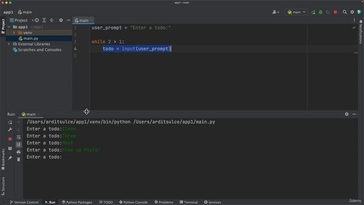
Task: Close the main editor tab
Action: click(x=92, y=20)
